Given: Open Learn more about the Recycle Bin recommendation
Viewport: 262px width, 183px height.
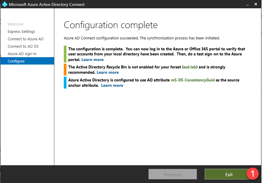Looking at the screenshot, I should click(107, 72).
